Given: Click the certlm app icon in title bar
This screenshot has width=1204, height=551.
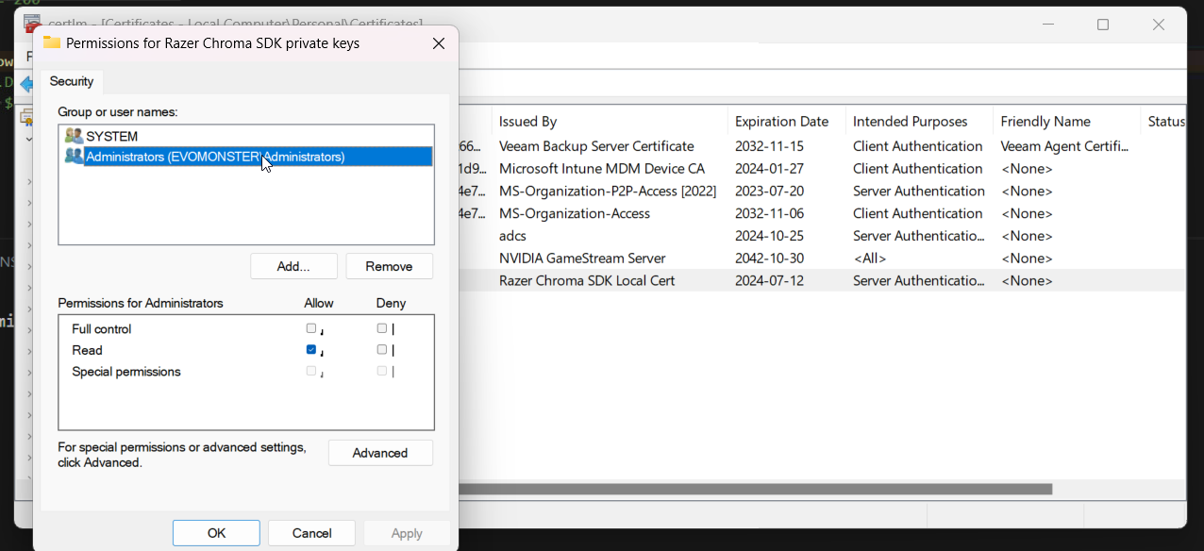Looking at the screenshot, I should point(31,23).
